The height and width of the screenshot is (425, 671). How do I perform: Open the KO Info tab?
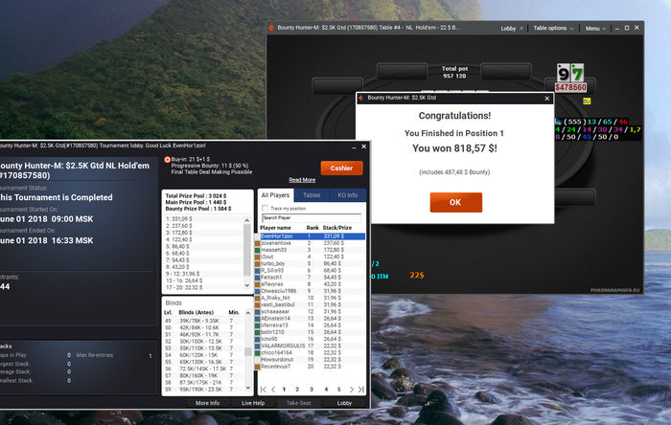coord(347,195)
